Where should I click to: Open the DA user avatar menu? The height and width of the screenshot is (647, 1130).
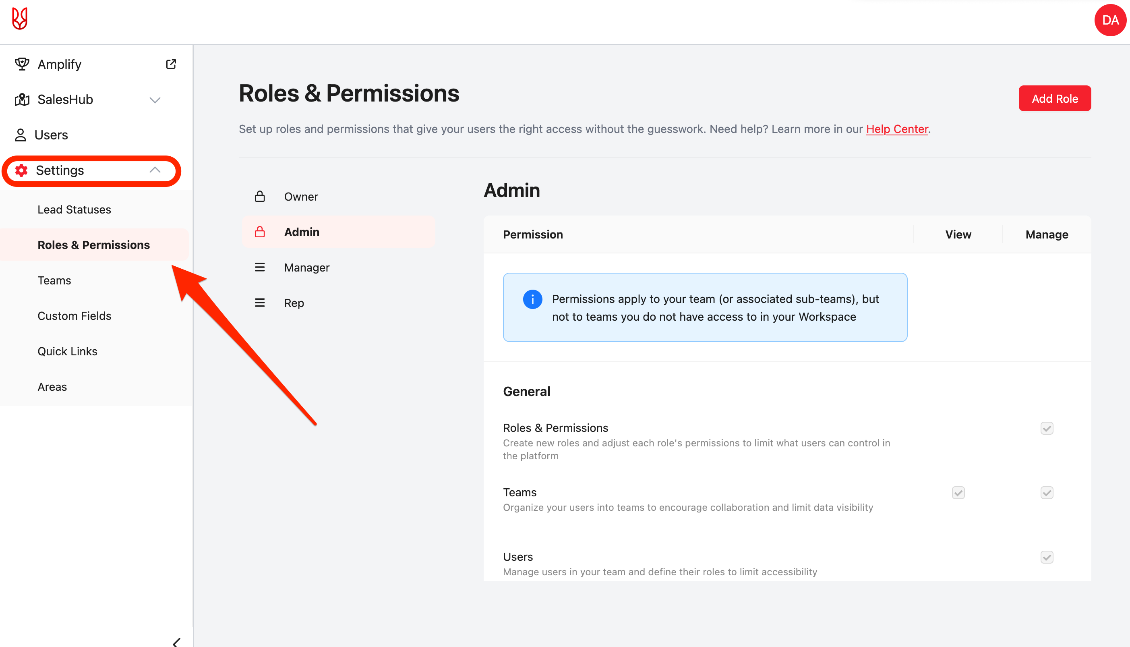click(1110, 21)
